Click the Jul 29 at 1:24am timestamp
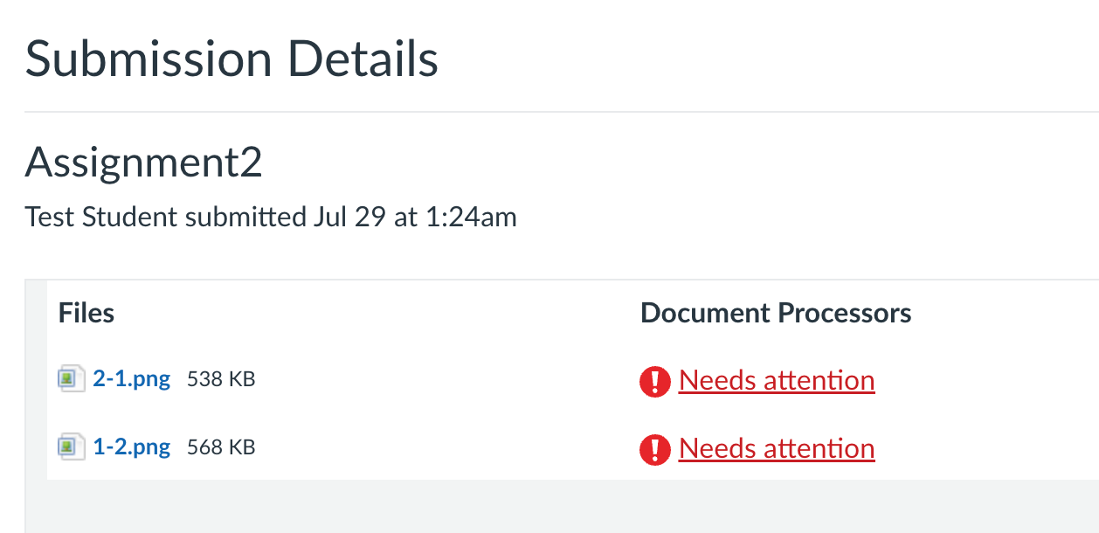Image resolution: width=1099 pixels, height=533 pixels. 414,217
